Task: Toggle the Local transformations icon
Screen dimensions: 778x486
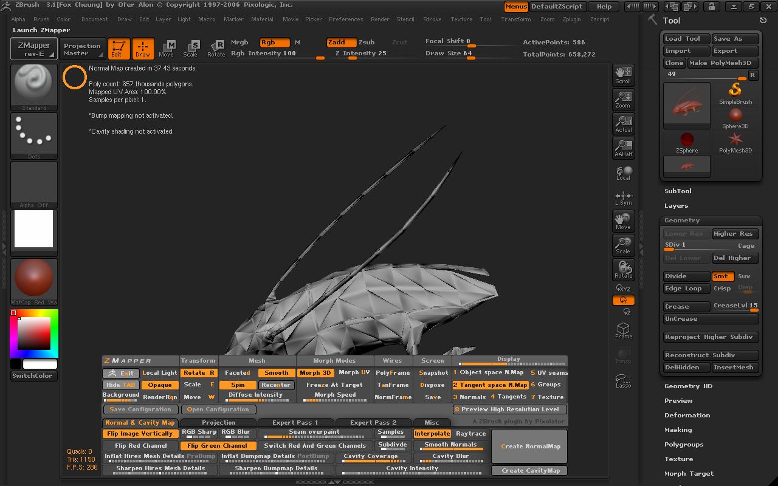Action: pyautogui.click(x=623, y=173)
